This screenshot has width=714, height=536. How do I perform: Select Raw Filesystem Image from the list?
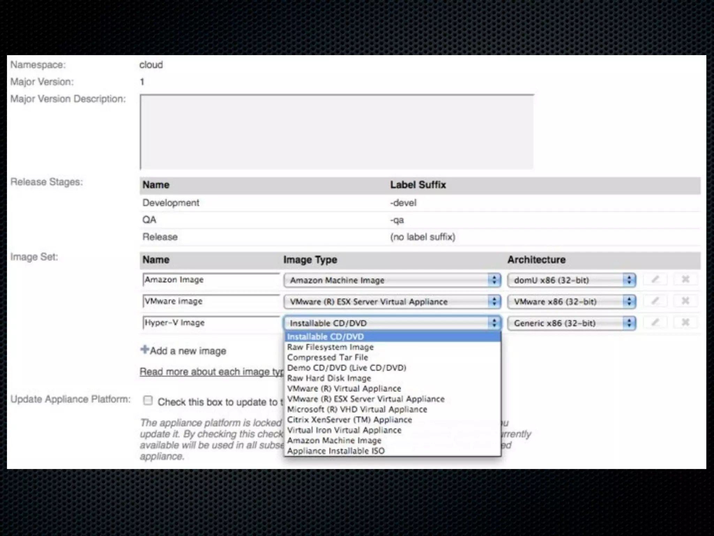click(x=330, y=347)
